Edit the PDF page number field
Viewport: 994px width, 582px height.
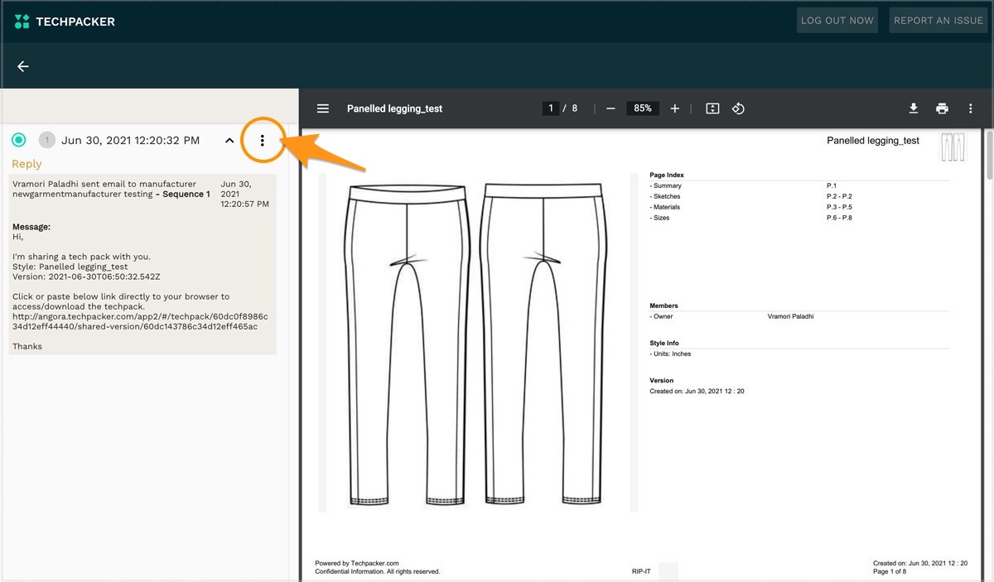[x=551, y=108]
